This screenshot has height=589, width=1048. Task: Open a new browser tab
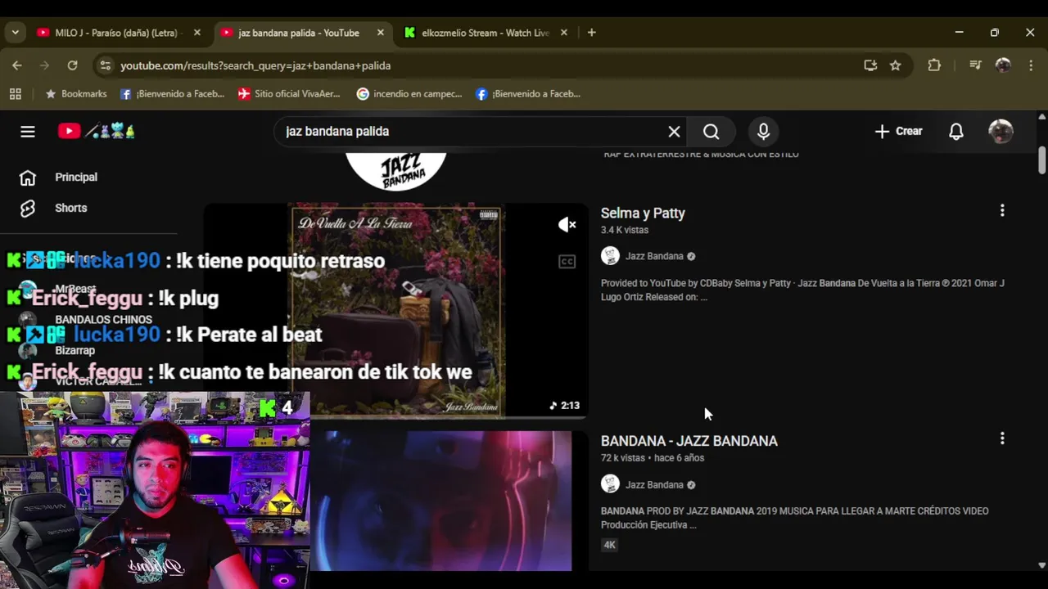(x=591, y=33)
